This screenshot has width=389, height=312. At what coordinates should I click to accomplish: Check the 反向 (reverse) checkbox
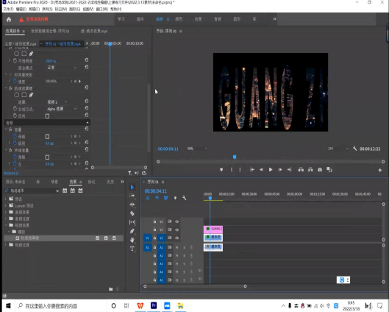pyautogui.click(x=47, y=116)
